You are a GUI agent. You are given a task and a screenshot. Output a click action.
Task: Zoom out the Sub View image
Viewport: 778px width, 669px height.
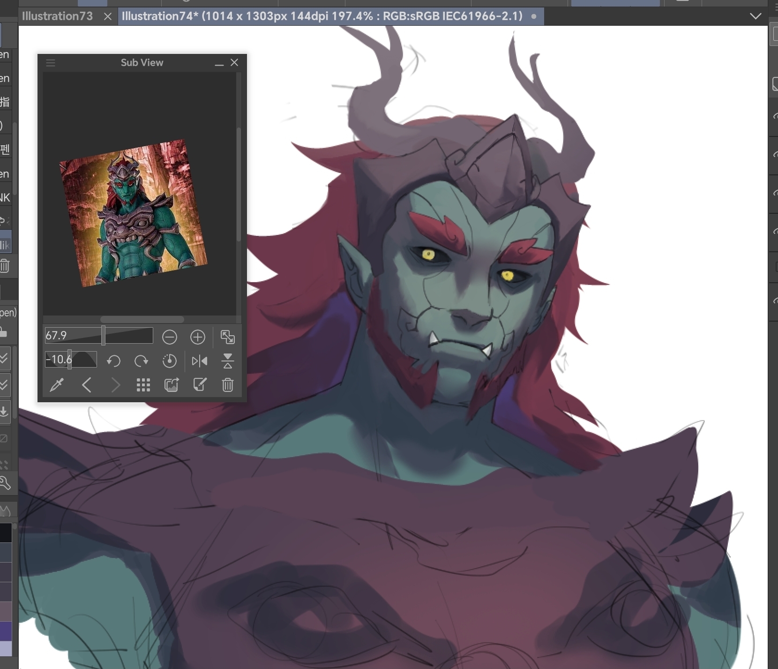pyautogui.click(x=170, y=337)
